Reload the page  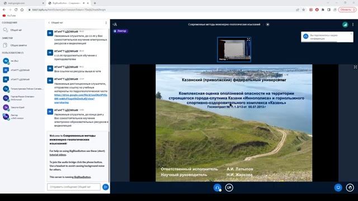click(x=16, y=9)
